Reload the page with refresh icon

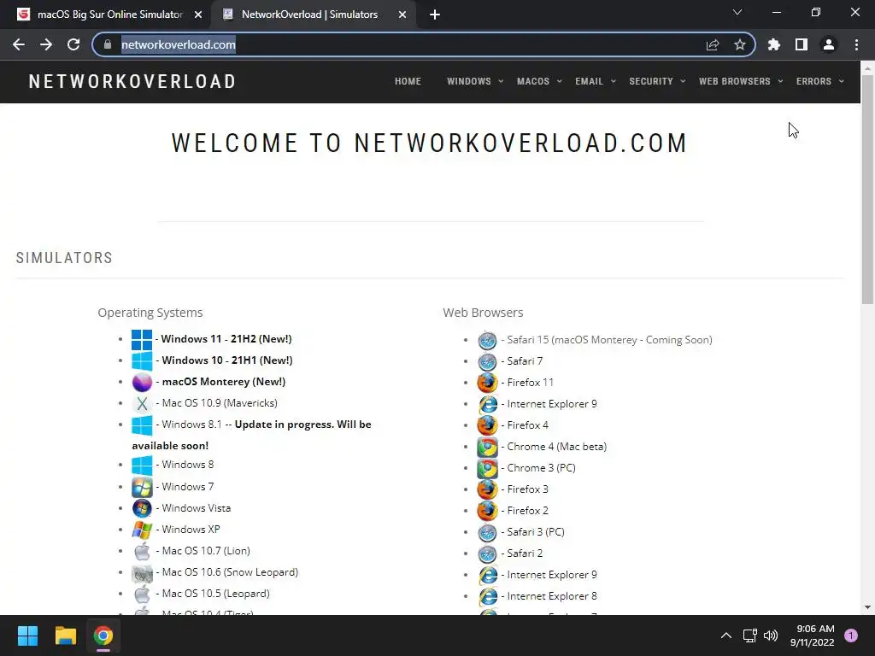click(73, 44)
